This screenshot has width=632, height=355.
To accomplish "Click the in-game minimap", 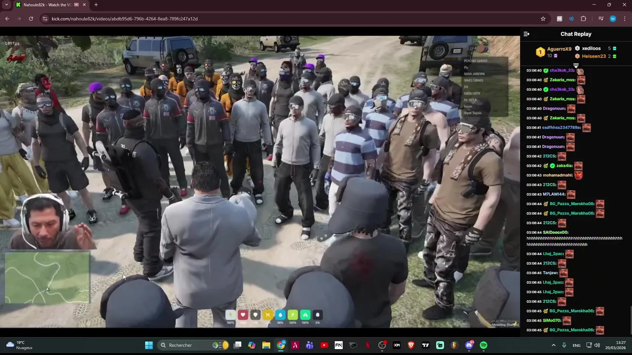I will click(47, 277).
